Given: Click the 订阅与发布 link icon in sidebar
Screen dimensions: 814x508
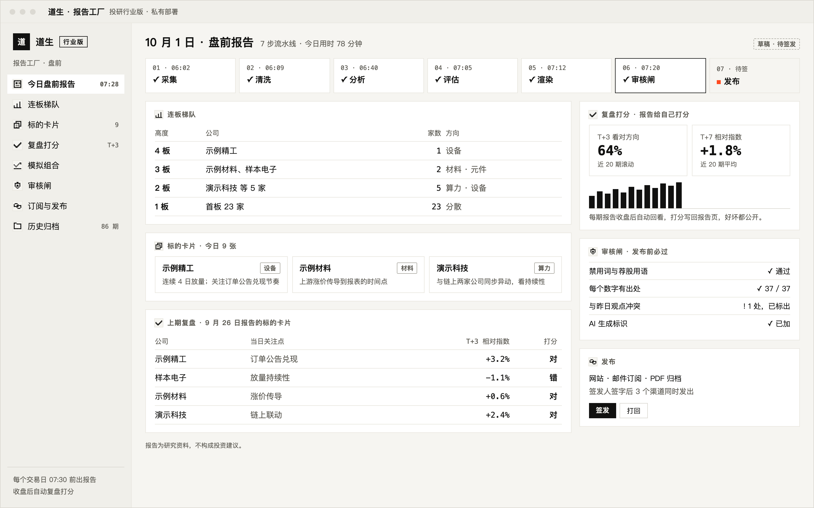Looking at the screenshot, I should click(18, 206).
